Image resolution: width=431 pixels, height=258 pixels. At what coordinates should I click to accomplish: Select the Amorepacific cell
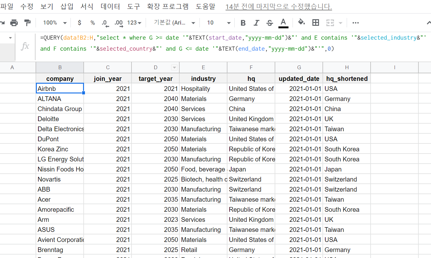point(60,210)
